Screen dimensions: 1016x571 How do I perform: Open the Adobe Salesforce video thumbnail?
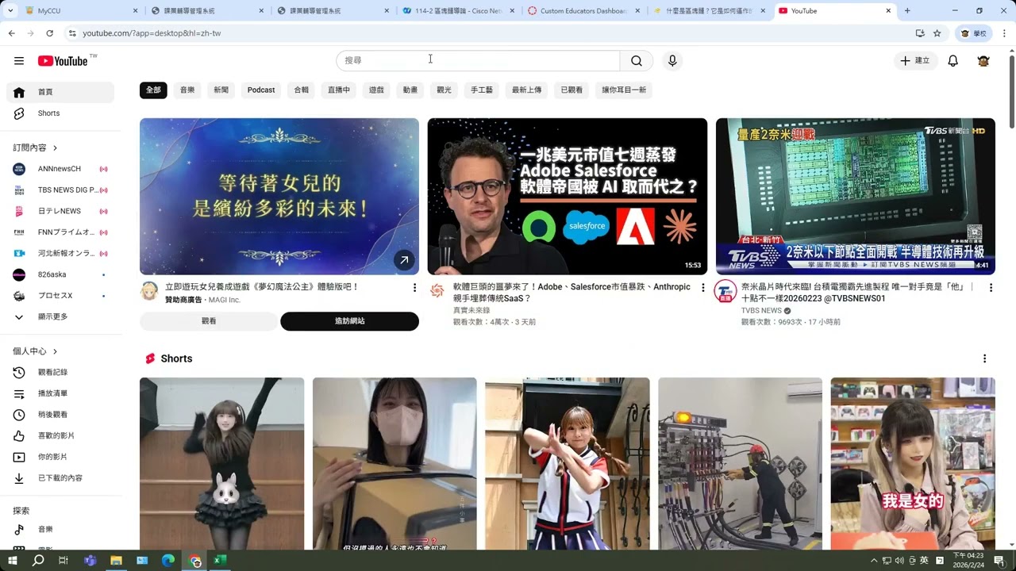click(567, 197)
